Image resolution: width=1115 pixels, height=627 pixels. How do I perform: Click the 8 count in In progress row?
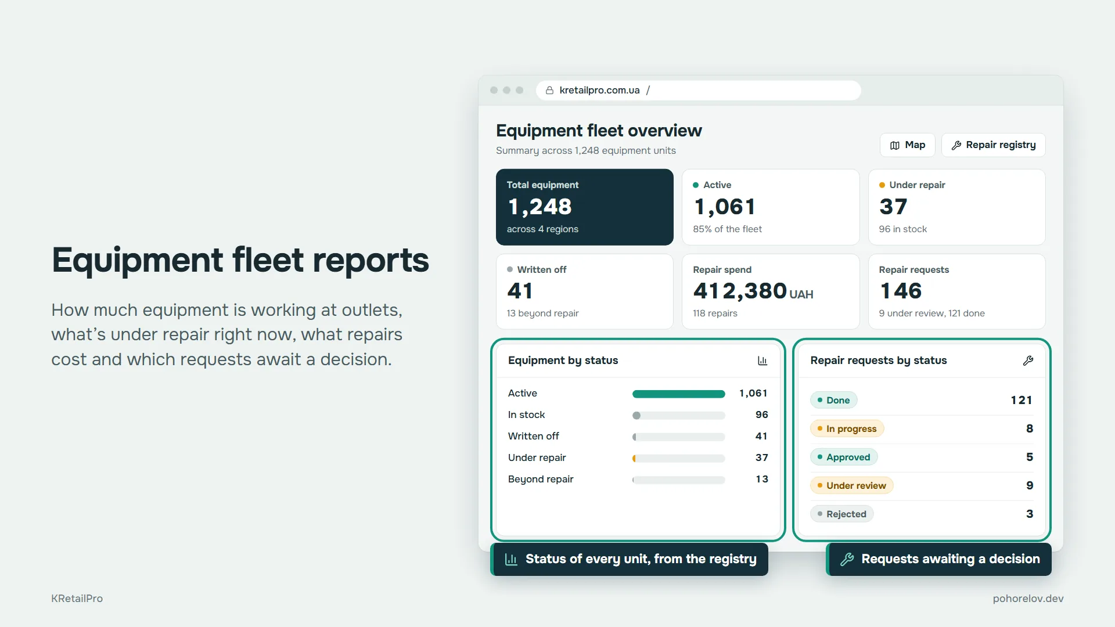click(1030, 428)
